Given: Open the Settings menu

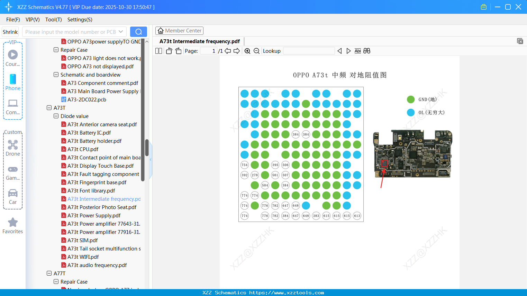Looking at the screenshot, I should [80, 20].
